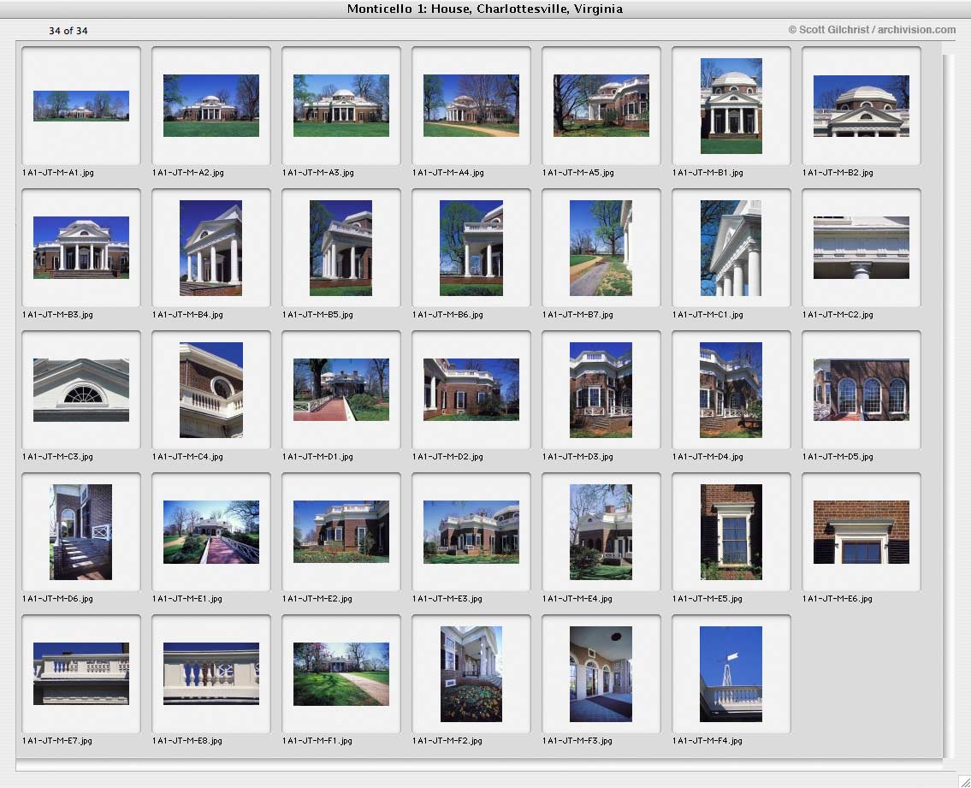The image size is (971, 788).
Task: Click filename label 1A1-JT-M-D1.jpg
Action: [317, 457]
